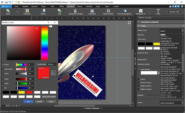Pick the yellow swatch in color dialog
The image size is (185, 113).
click(x=21, y=92)
